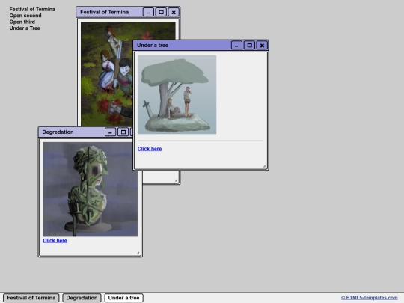This screenshot has width=404, height=303.
Task: Visit the HTML5-Templates.com footer link
Action: point(370,298)
